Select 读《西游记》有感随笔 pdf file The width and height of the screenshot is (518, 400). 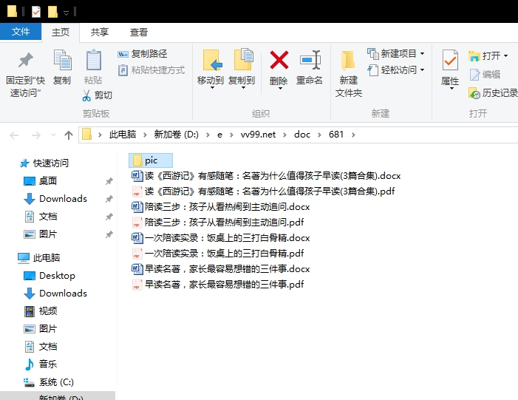coord(263,191)
